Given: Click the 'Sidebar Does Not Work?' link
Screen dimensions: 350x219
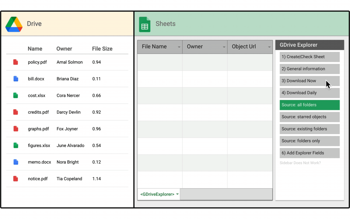Looking at the screenshot, I should [300, 163].
